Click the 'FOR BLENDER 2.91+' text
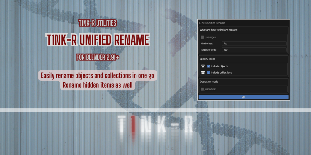The height and width of the screenshot is (155, 311). pyautogui.click(x=97, y=57)
